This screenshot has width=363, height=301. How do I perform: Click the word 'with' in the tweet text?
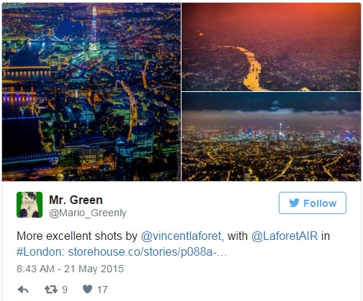point(237,236)
